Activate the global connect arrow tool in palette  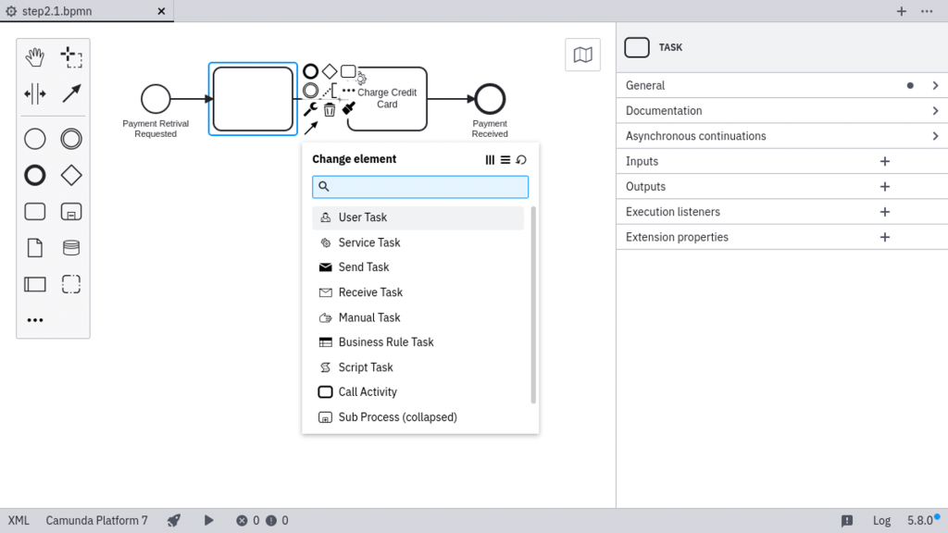71,93
